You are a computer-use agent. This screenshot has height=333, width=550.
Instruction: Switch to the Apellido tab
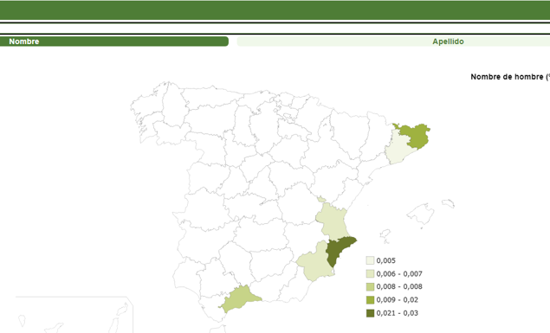click(x=393, y=42)
